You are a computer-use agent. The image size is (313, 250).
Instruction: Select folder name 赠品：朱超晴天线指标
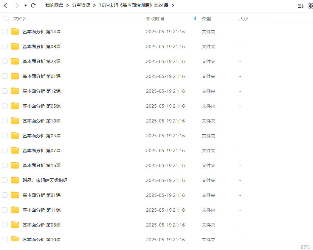[45, 180]
